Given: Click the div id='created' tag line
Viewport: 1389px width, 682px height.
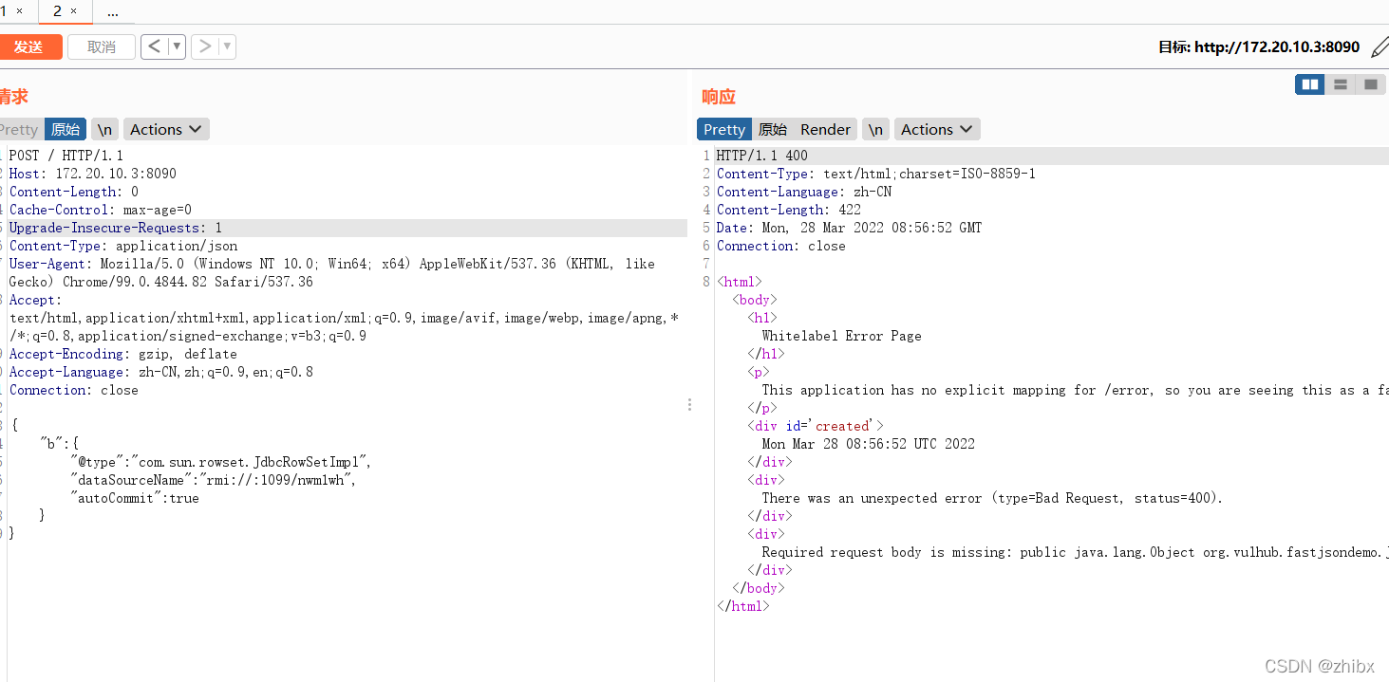Looking at the screenshot, I should tap(816, 426).
